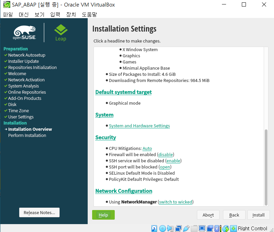Click the display status icon

pos(202,228)
